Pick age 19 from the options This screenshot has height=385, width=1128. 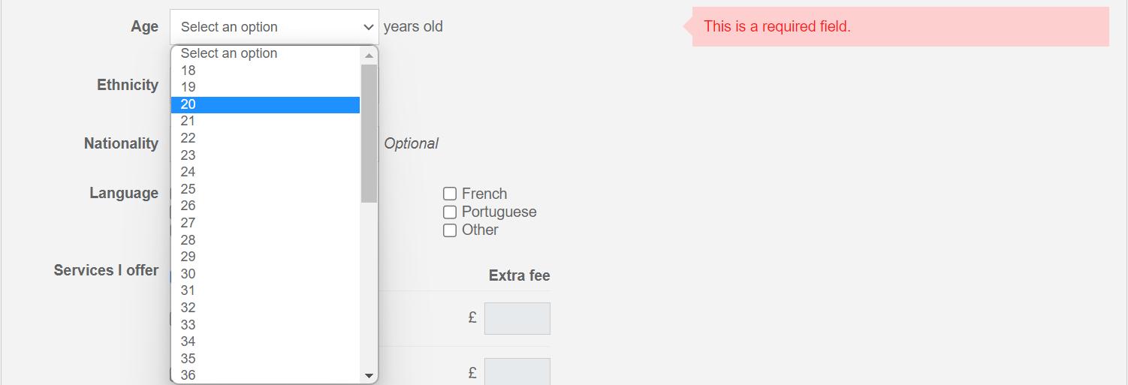tap(264, 87)
